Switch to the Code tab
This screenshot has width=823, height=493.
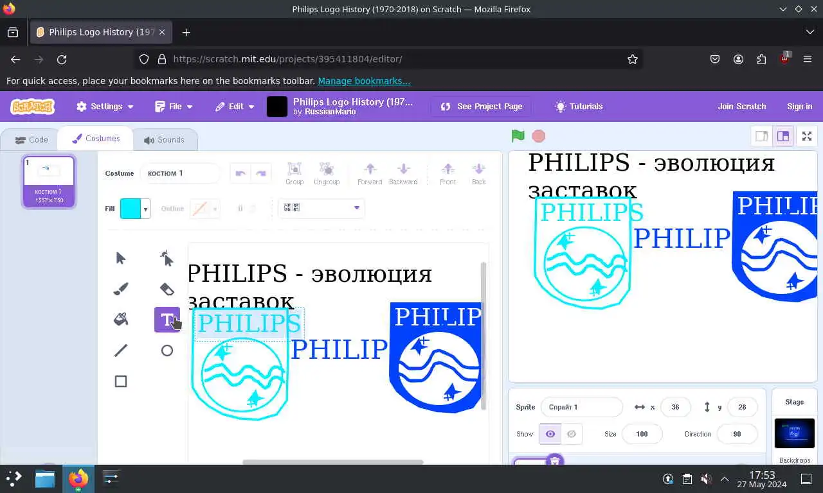click(32, 139)
